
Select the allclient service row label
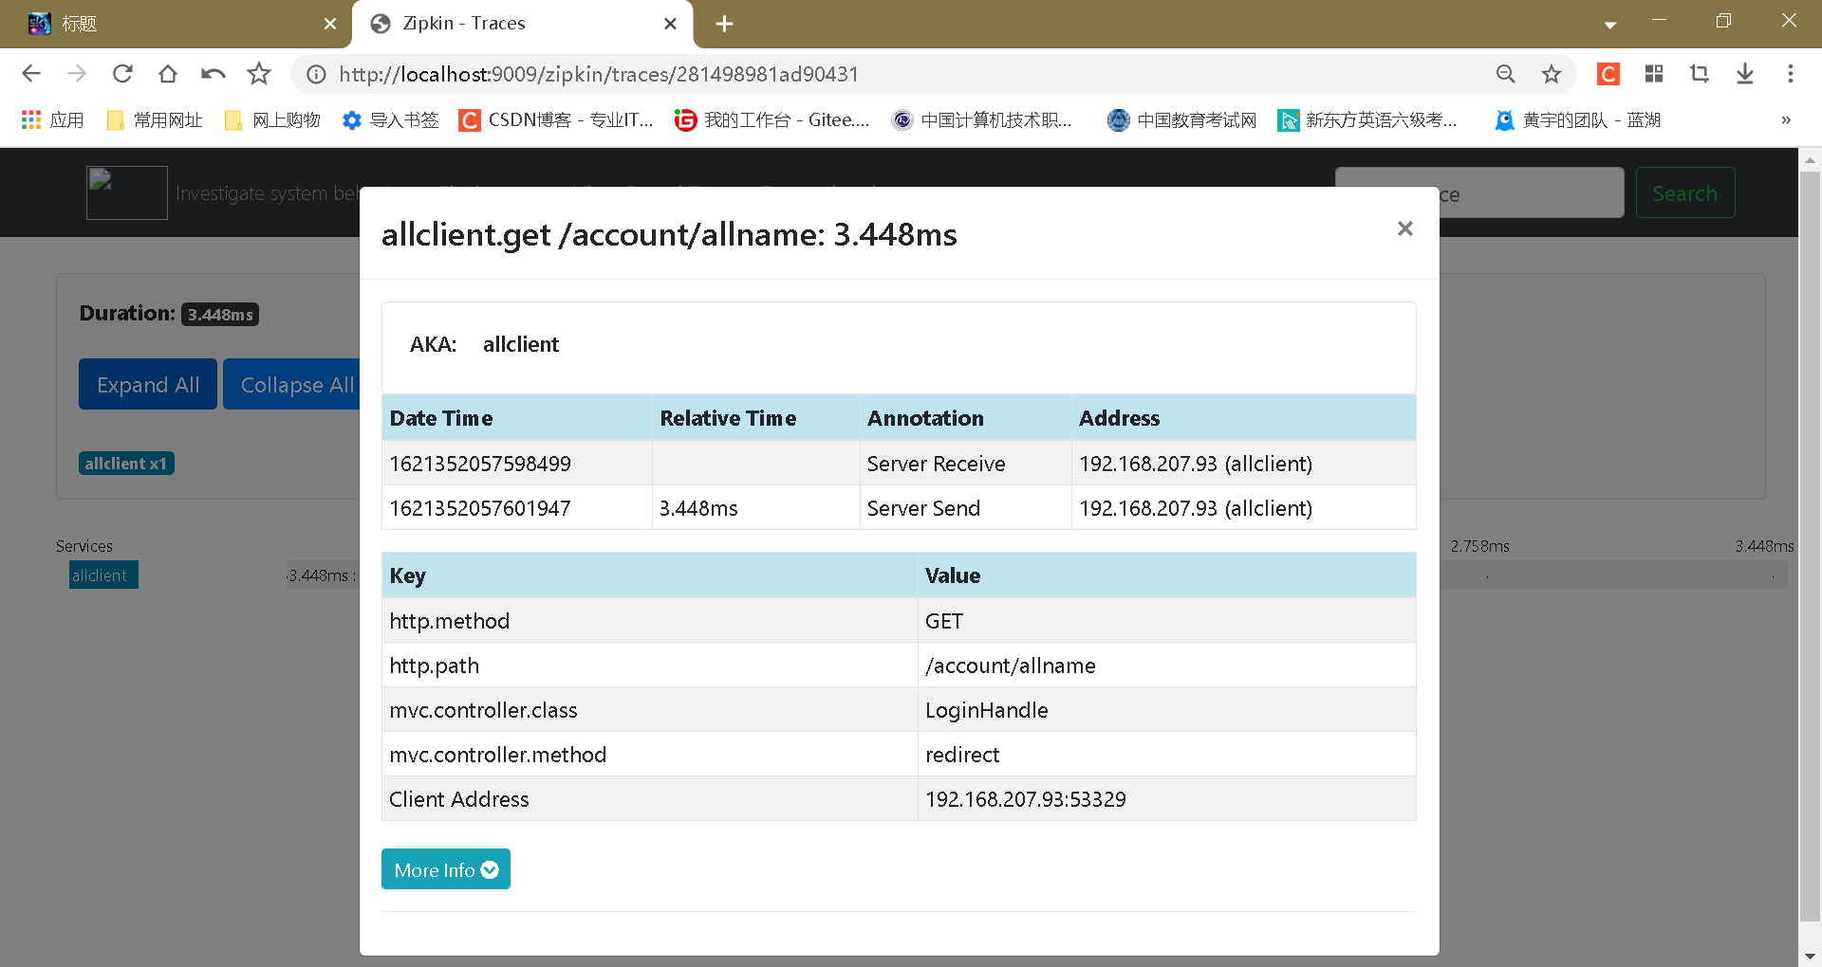(103, 575)
